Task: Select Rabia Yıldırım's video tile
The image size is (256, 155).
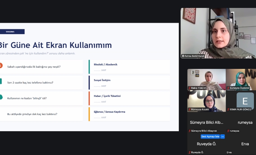Action: coord(206,79)
